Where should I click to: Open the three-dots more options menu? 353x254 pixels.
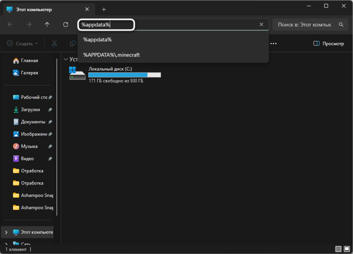(x=274, y=43)
